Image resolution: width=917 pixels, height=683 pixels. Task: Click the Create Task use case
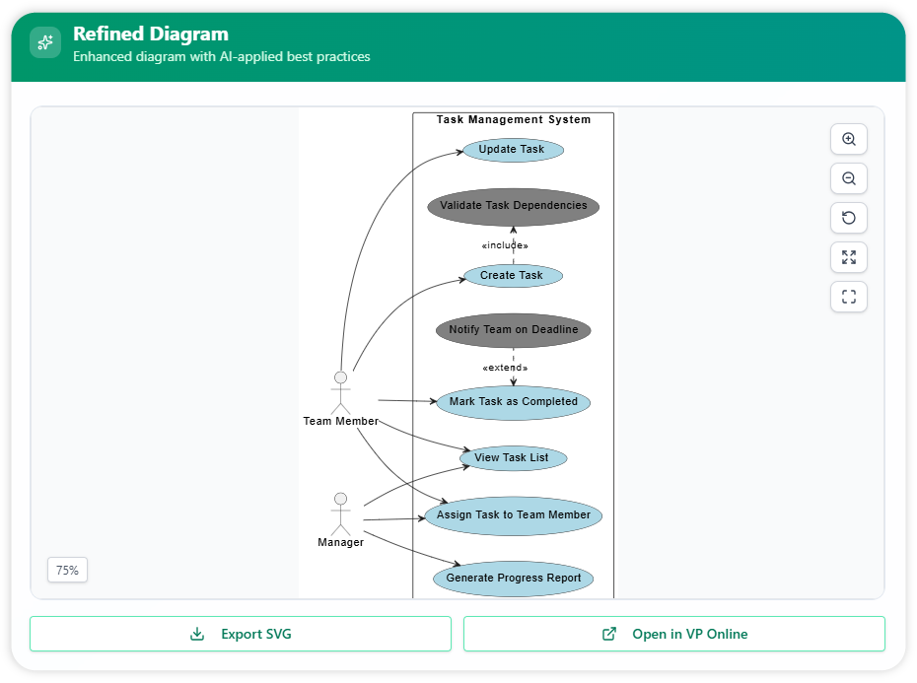coord(512,276)
